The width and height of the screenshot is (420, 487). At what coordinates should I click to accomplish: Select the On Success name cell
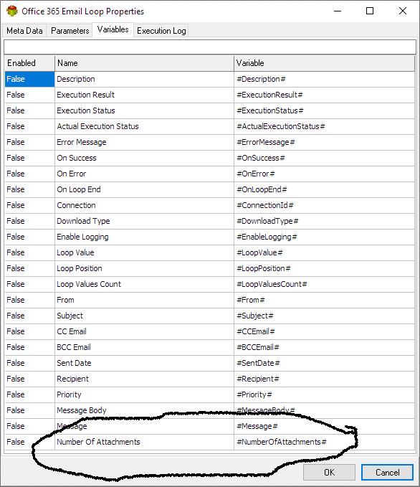[144, 158]
